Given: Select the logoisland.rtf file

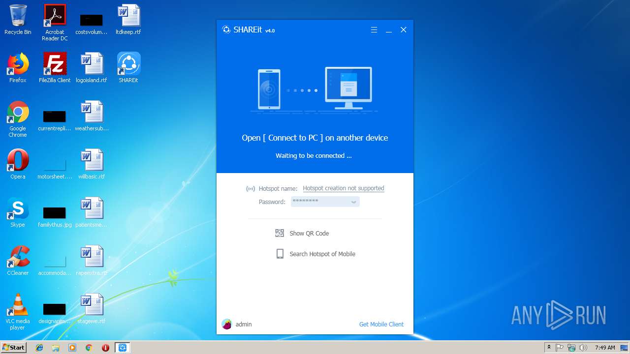Looking at the screenshot, I should (x=92, y=68).
